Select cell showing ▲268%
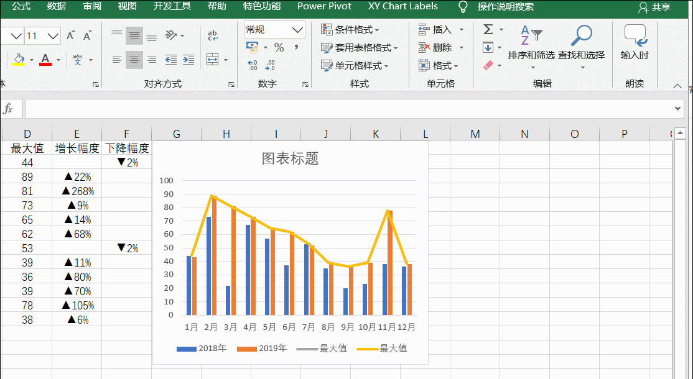This screenshot has height=379, width=693. (77, 191)
